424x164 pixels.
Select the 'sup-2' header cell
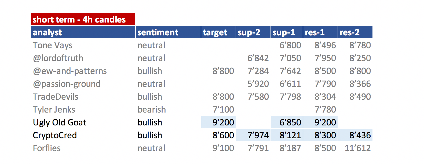coord(253,32)
